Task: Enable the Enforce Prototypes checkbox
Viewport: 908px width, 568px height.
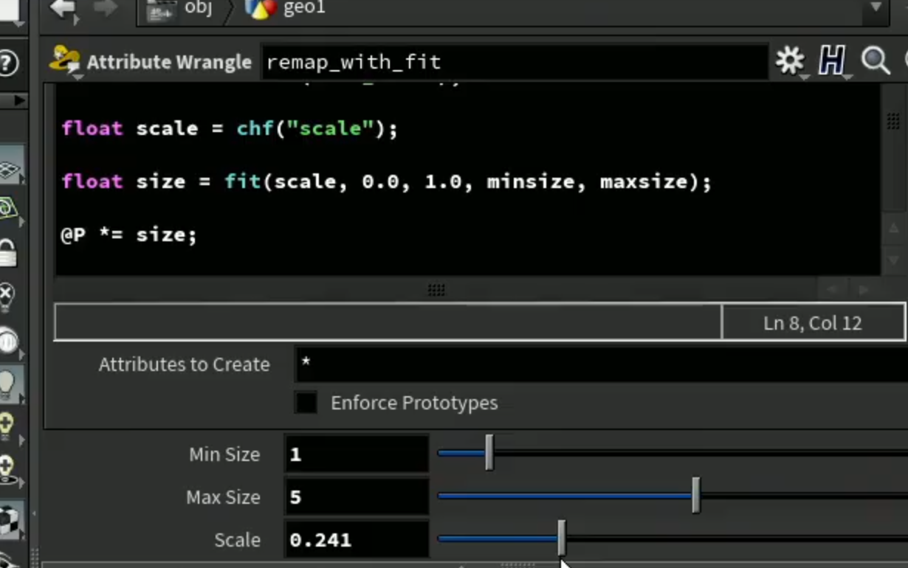Action: pos(306,403)
